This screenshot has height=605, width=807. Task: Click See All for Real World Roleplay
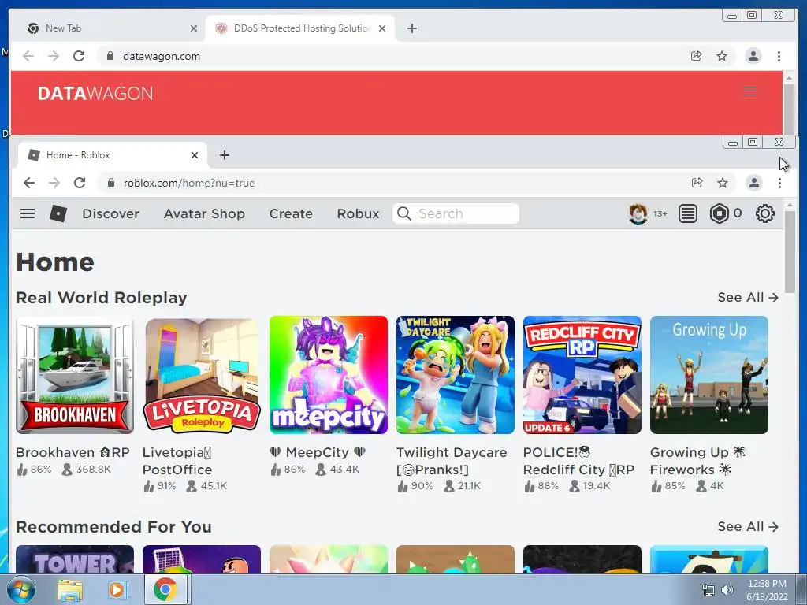pyautogui.click(x=748, y=297)
